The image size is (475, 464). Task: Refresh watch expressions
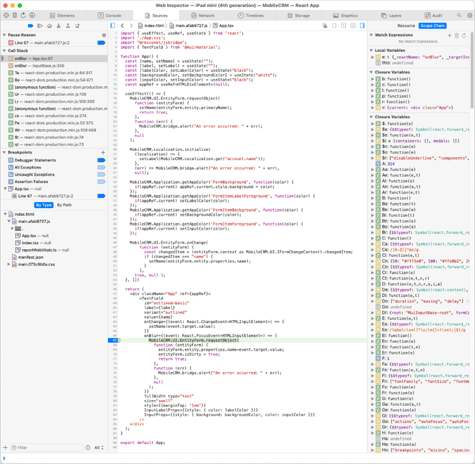click(464, 36)
